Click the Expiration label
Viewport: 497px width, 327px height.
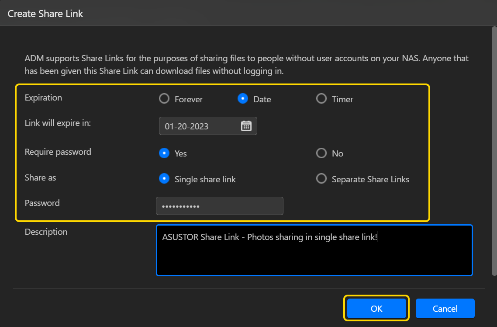click(x=43, y=97)
